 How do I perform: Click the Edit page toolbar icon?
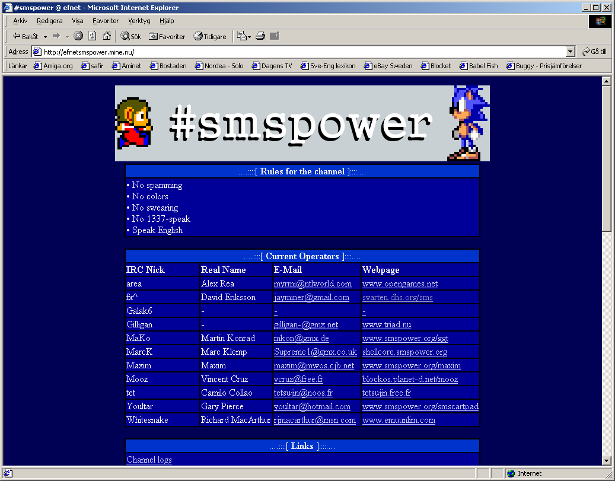(275, 36)
